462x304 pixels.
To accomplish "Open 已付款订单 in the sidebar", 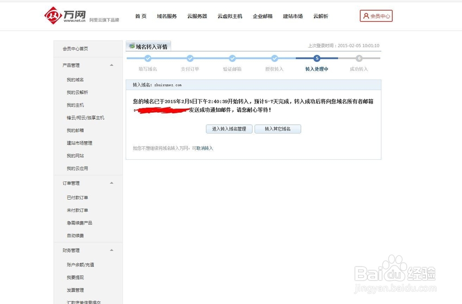I will pyautogui.click(x=78, y=198).
